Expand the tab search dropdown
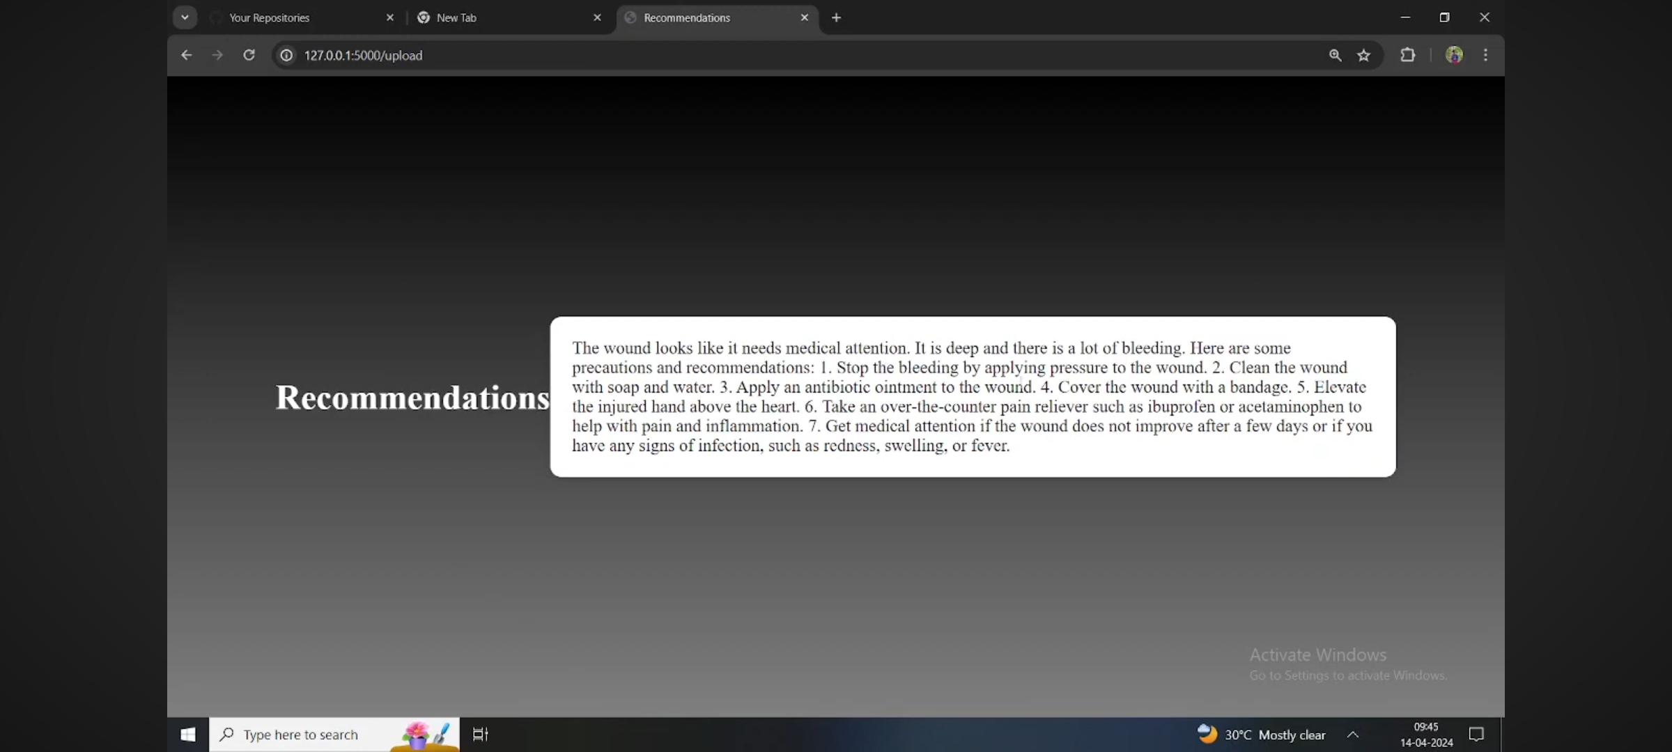The width and height of the screenshot is (1672, 752). click(x=185, y=17)
